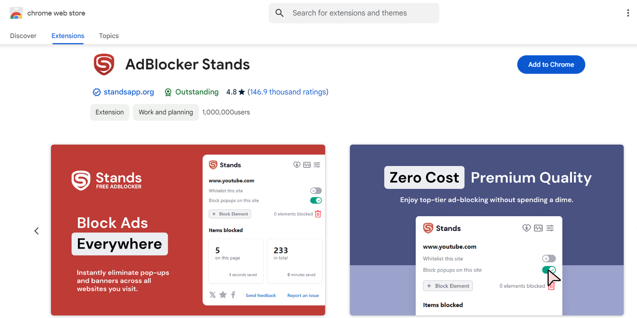Open the Topics tab
Viewport: 637px width, 318px height.
pyautogui.click(x=109, y=36)
